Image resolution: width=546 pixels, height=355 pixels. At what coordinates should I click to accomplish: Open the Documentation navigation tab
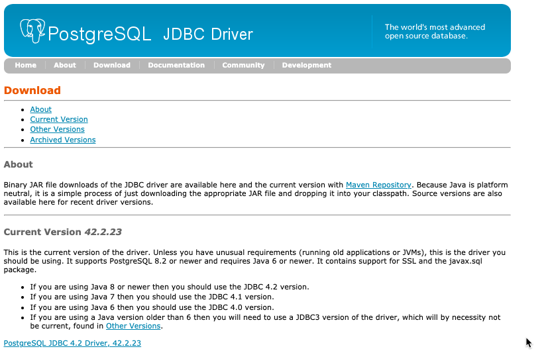(176, 65)
